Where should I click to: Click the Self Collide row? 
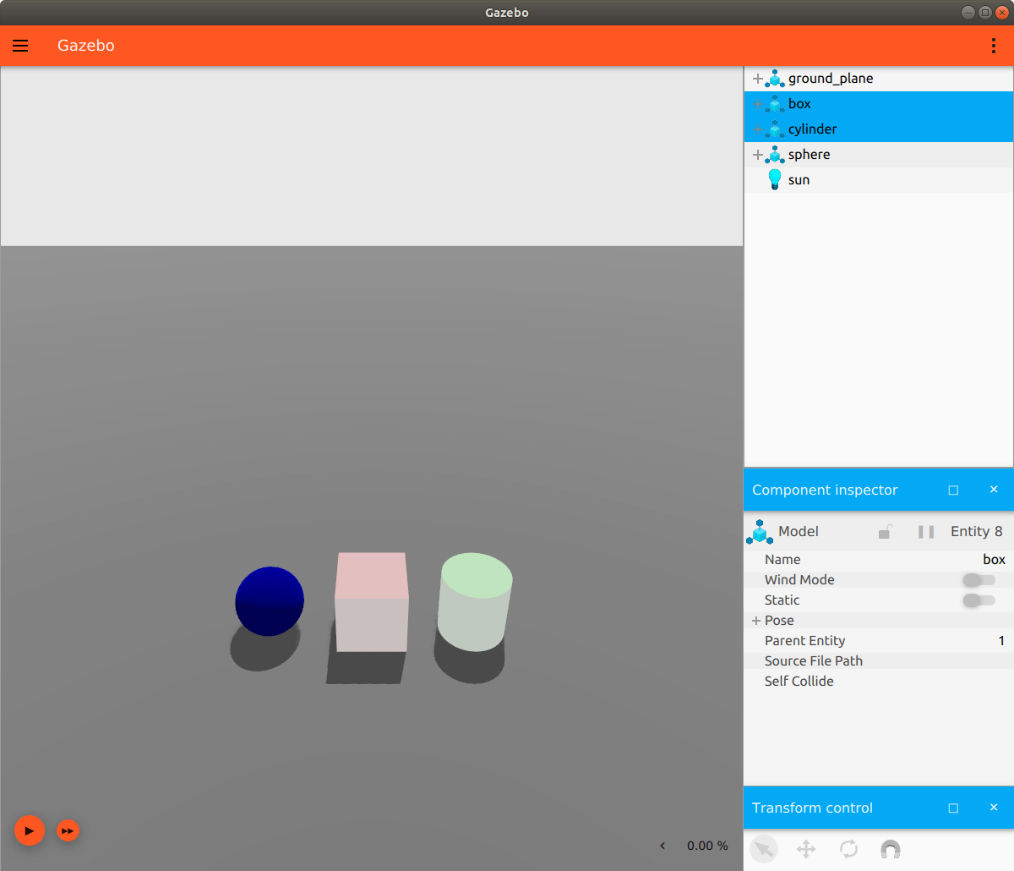879,682
